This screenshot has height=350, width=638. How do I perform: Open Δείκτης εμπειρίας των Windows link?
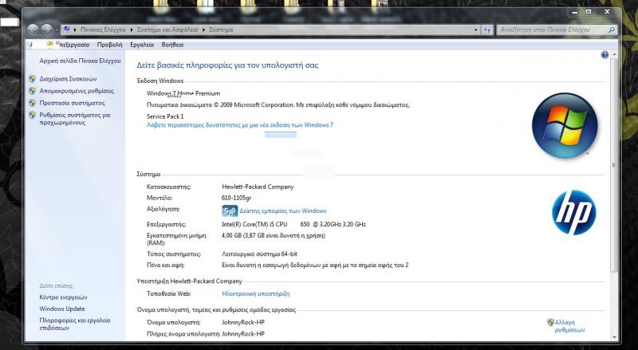click(x=283, y=210)
